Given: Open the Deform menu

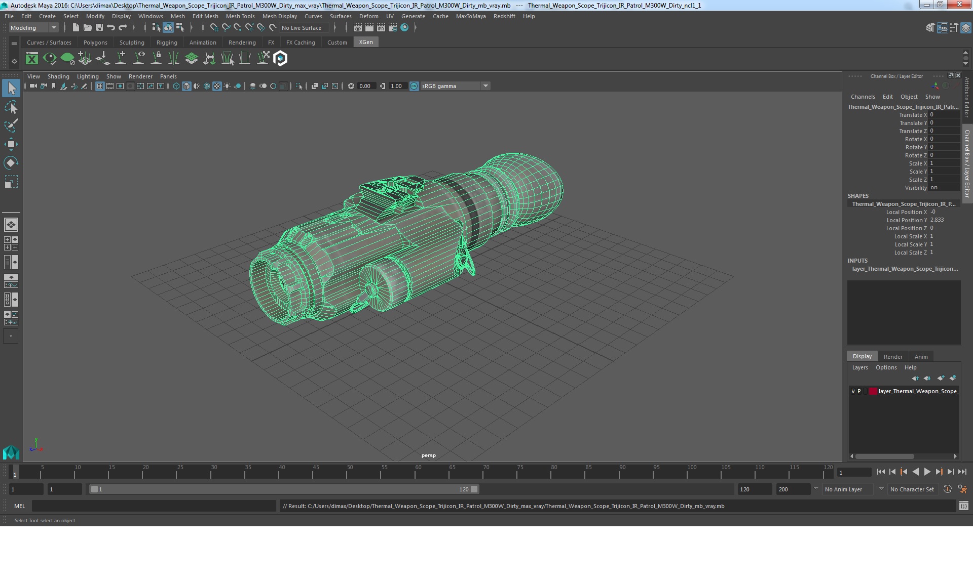Looking at the screenshot, I should tap(368, 16).
